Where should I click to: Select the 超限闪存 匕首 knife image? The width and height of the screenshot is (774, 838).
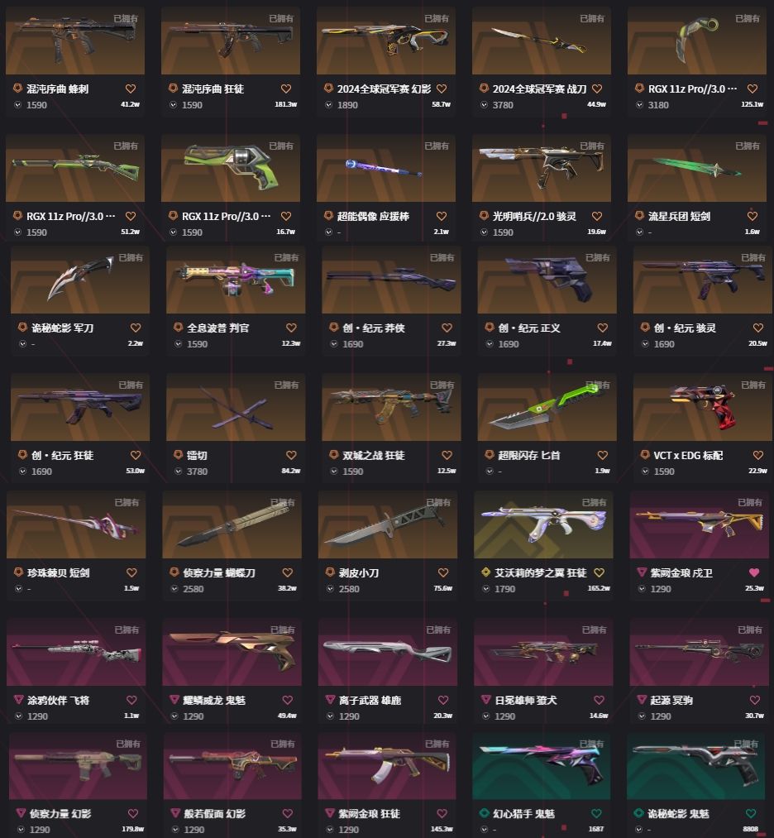[547, 407]
